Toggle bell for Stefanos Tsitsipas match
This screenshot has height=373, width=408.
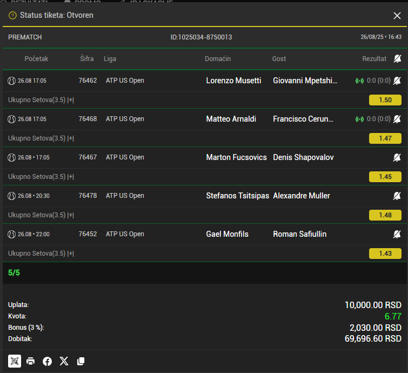tap(397, 196)
